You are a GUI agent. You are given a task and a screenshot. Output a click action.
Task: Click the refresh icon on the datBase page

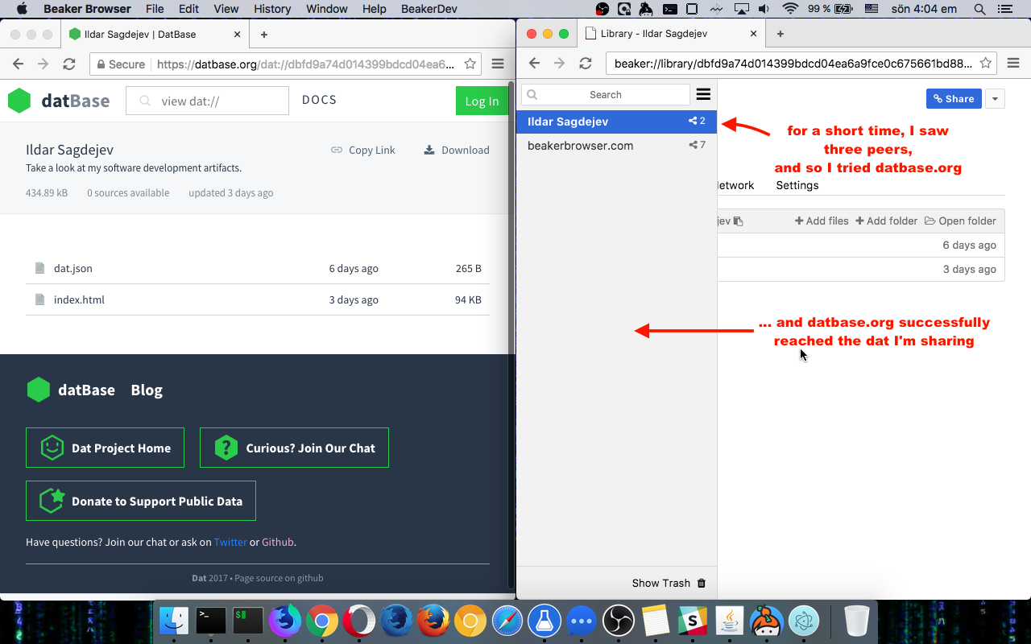(69, 63)
